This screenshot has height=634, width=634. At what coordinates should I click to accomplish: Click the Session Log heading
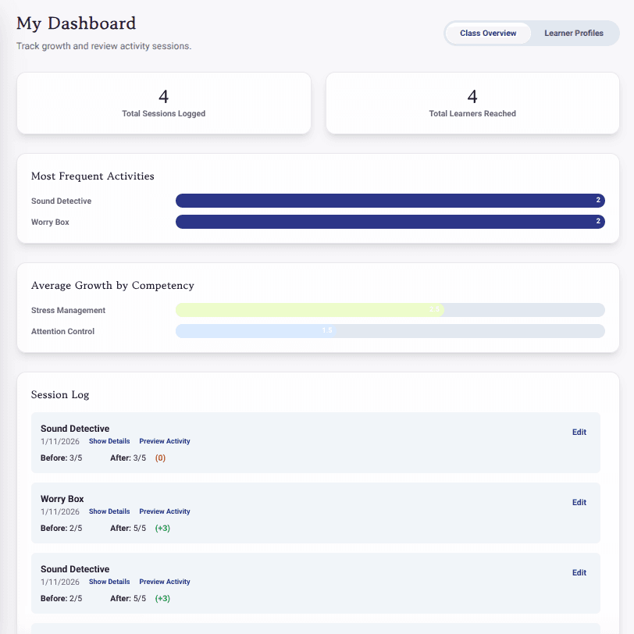[60, 394]
